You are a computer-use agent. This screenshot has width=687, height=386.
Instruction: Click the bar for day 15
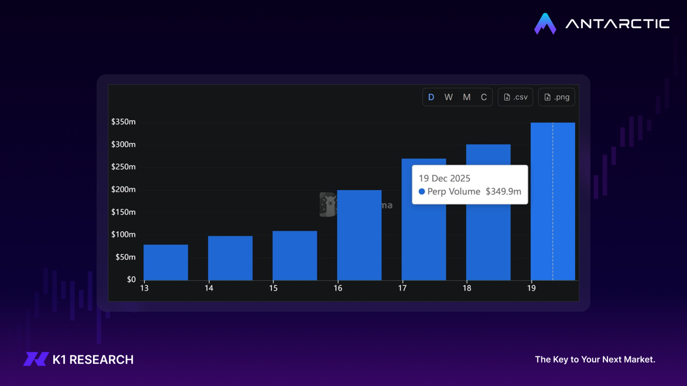point(295,255)
